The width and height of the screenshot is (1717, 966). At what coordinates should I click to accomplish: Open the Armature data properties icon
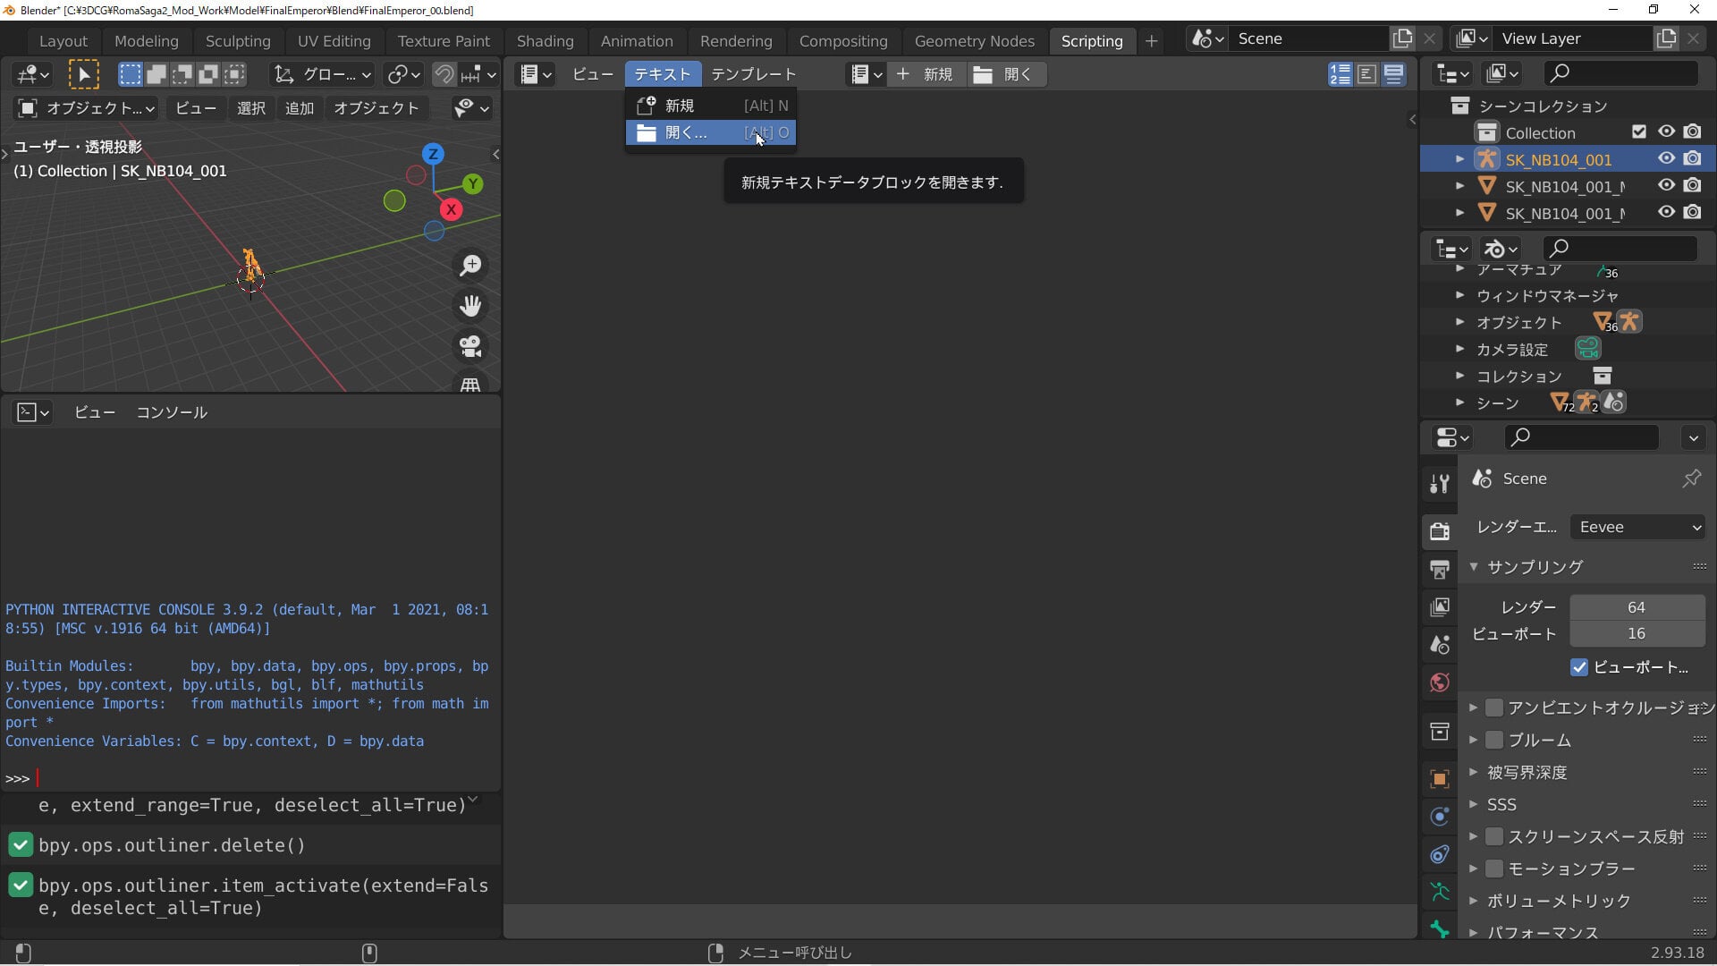(x=1439, y=892)
